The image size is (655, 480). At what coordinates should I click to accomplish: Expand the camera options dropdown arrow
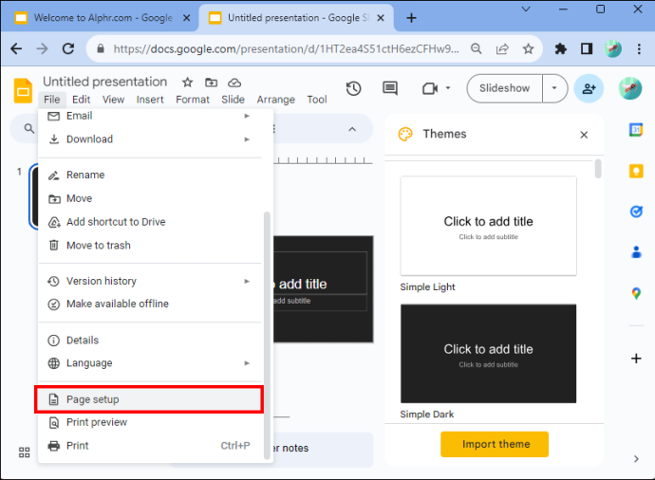pyautogui.click(x=448, y=88)
